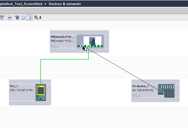
Task: Select the green PLC-to-switch connection line
Action: pyautogui.click(x=65, y=59)
